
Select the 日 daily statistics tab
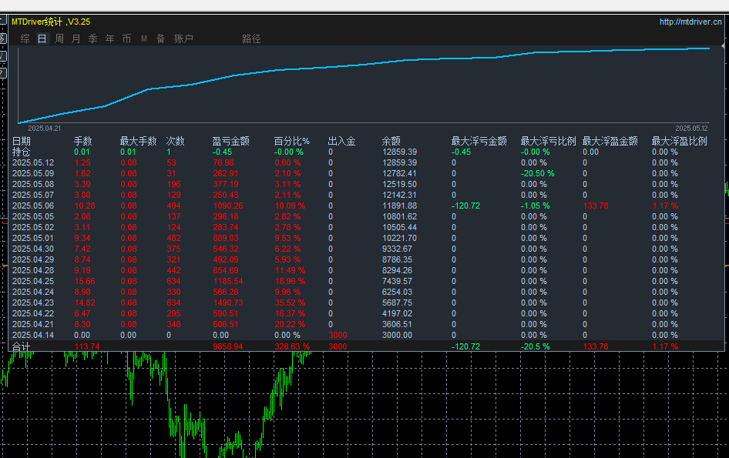click(42, 38)
